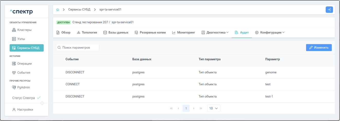Click the Изменить button
340x121 pixels.
point(319,47)
